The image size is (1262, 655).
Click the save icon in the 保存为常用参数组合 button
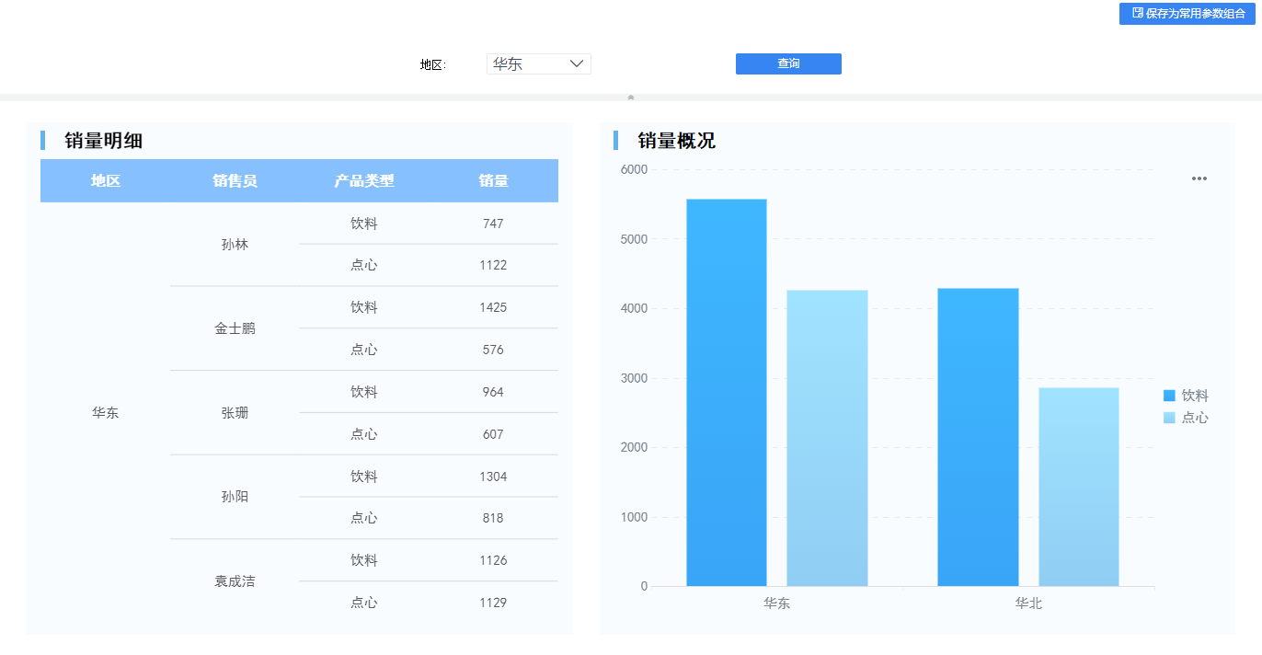(x=1138, y=13)
